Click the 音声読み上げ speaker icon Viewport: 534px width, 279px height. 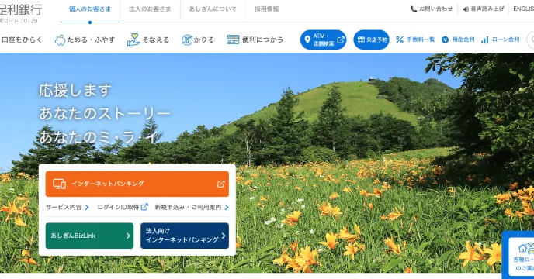466,9
